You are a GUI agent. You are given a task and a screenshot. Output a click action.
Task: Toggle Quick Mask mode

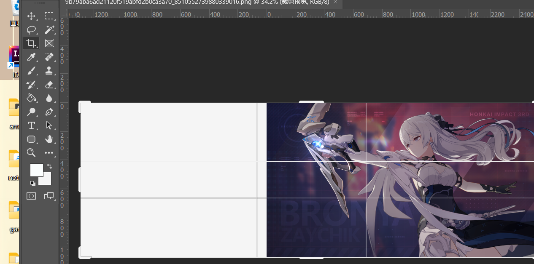(x=31, y=196)
